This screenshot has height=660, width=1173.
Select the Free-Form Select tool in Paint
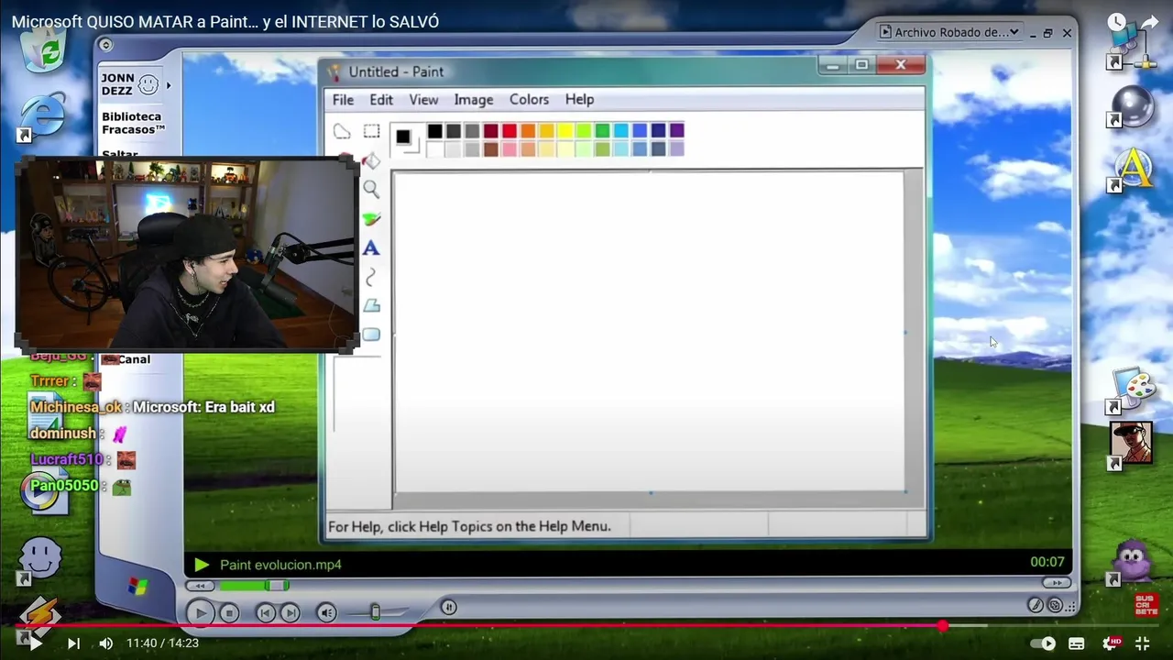point(342,131)
